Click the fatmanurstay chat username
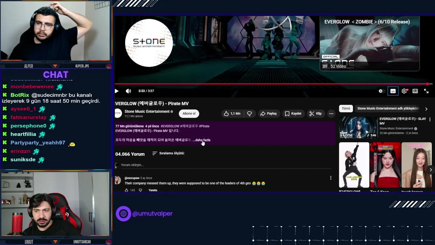This screenshot has width=435, height=245. coord(29,117)
